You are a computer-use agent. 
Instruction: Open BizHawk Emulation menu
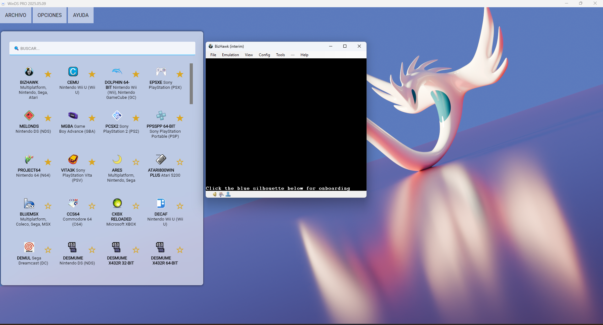pos(231,55)
